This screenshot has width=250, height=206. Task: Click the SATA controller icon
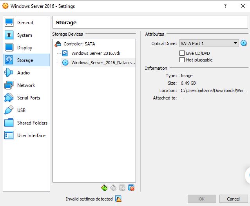point(58,44)
